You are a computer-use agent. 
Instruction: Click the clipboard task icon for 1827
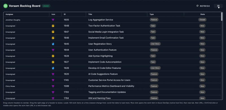click(53, 62)
